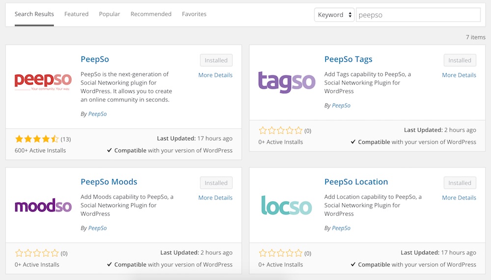
Task: Click the compatible checkmark on PeepSo card
Action: pos(109,150)
